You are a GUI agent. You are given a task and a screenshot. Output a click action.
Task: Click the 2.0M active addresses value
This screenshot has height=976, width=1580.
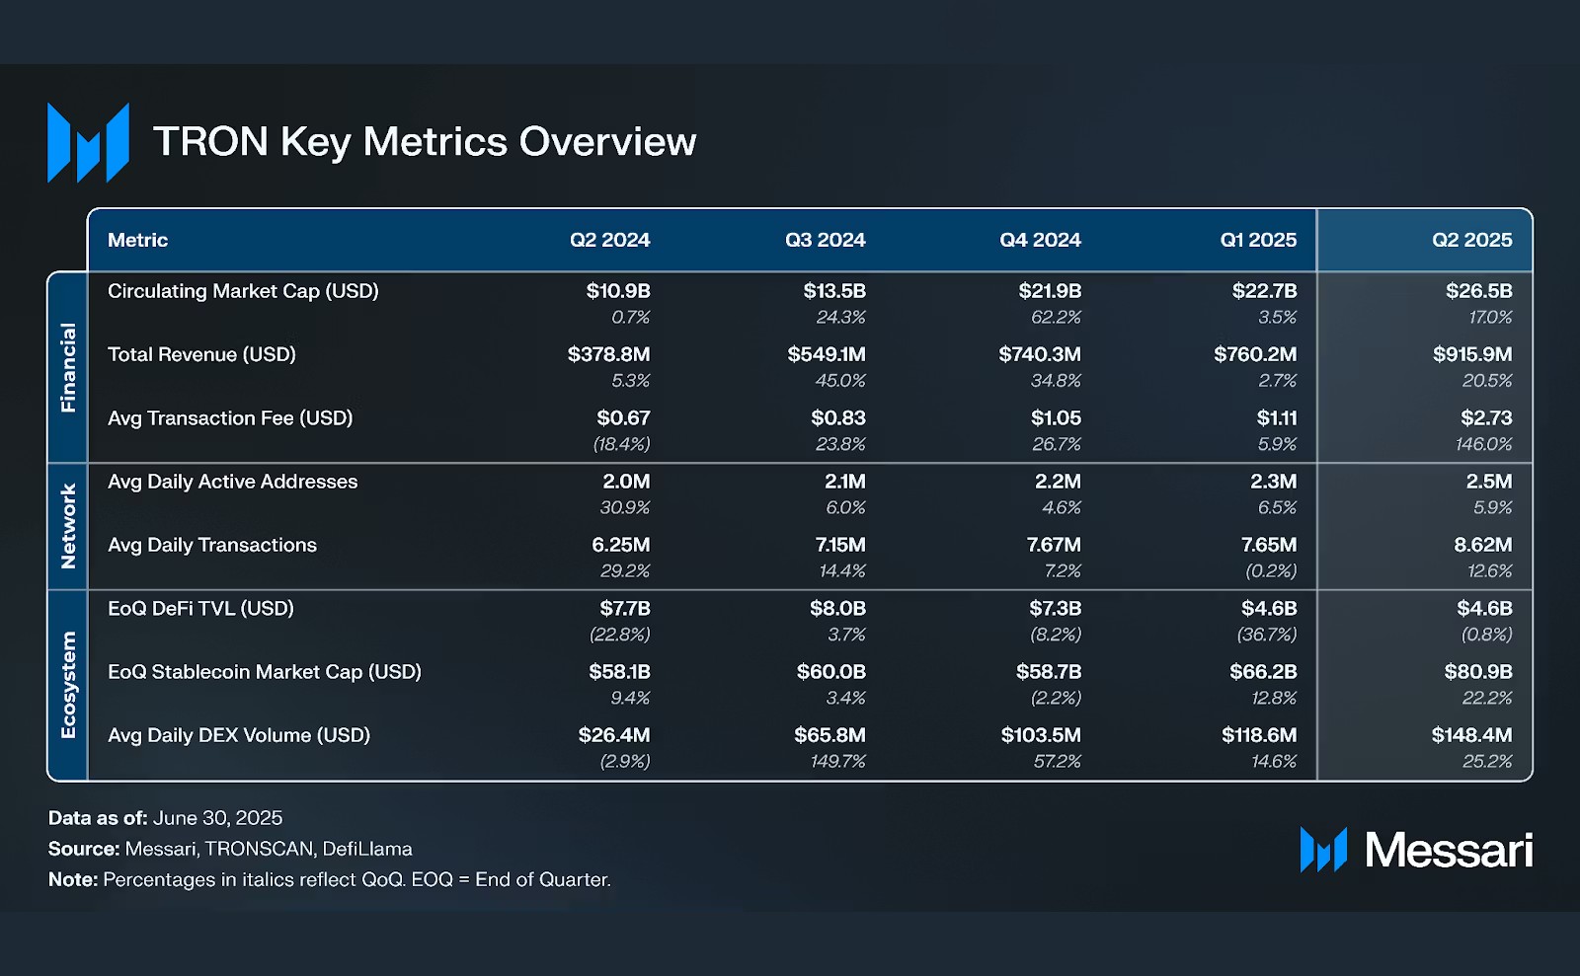tap(626, 482)
